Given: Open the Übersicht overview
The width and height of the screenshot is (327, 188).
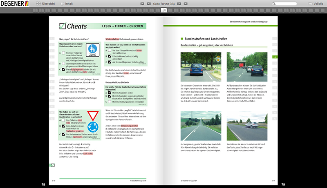Looking at the screenshot, I should point(45,4).
